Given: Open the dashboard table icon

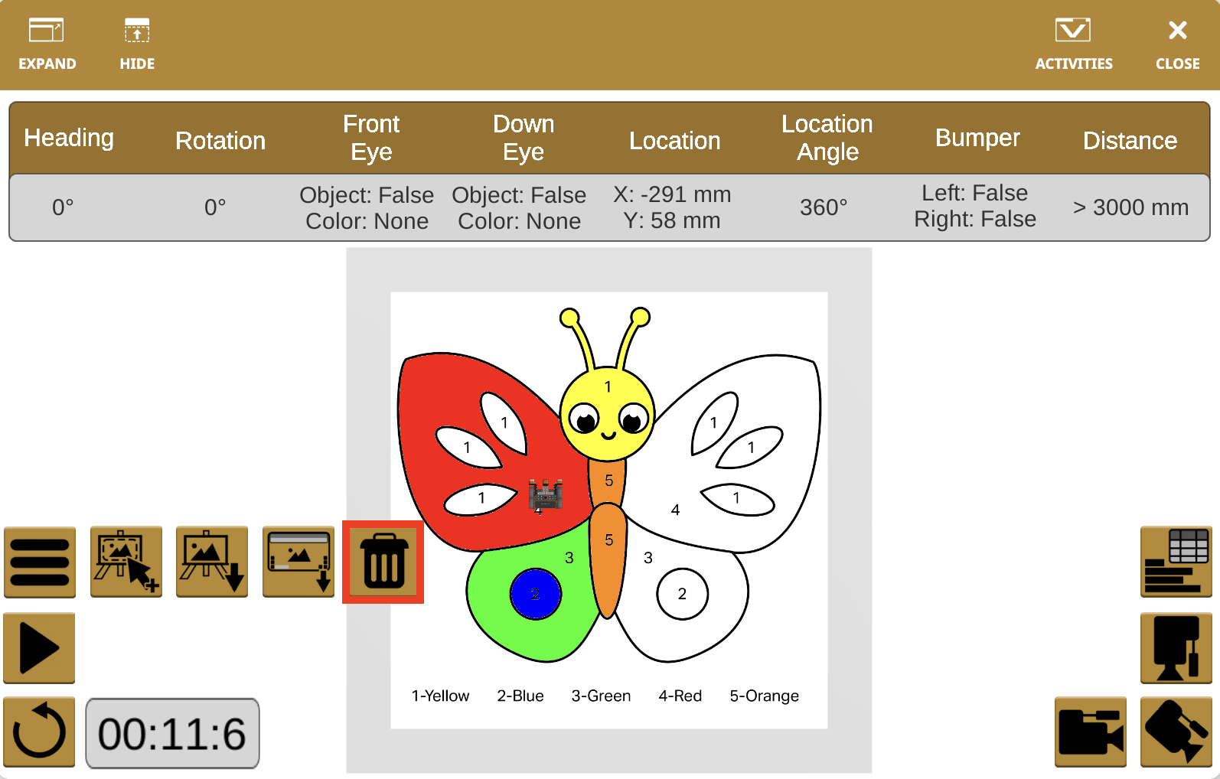Looking at the screenshot, I should pos(1176,562).
